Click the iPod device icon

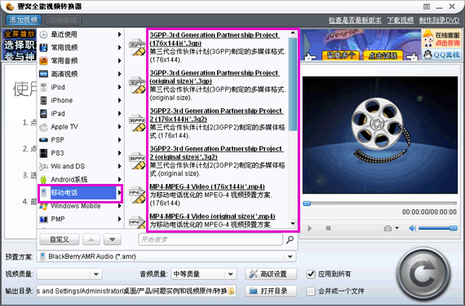[43, 87]
